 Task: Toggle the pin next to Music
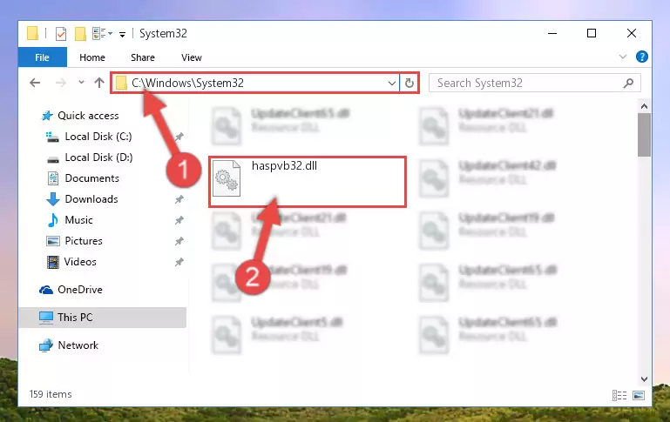179,220
